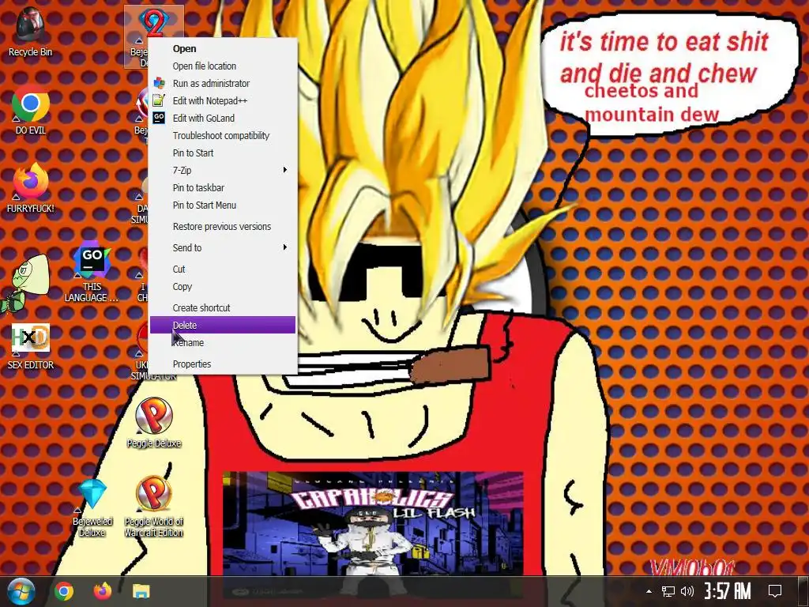Expand the 7-Zip submenu

(x=222, y=171)
